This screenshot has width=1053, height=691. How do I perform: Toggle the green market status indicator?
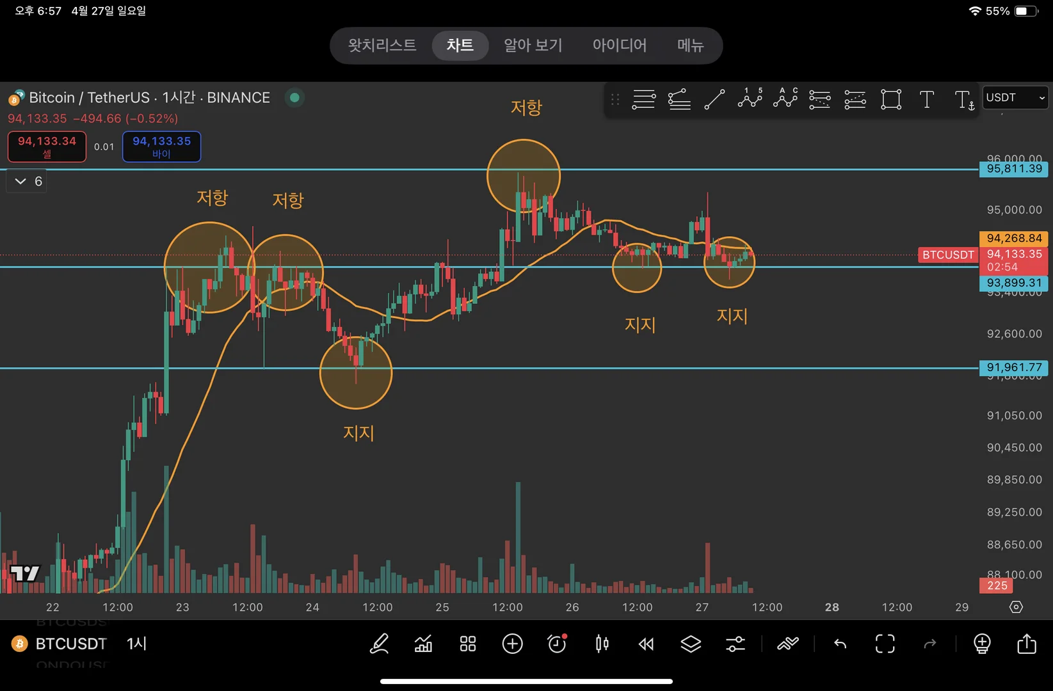point(294,98)
